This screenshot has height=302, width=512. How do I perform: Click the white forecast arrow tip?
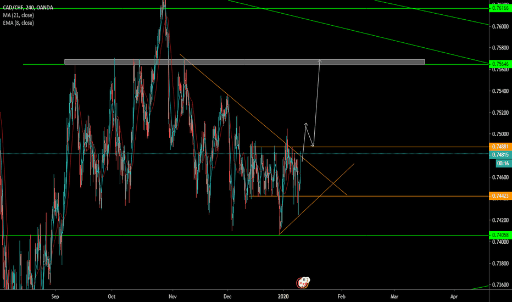coord(320,60)
